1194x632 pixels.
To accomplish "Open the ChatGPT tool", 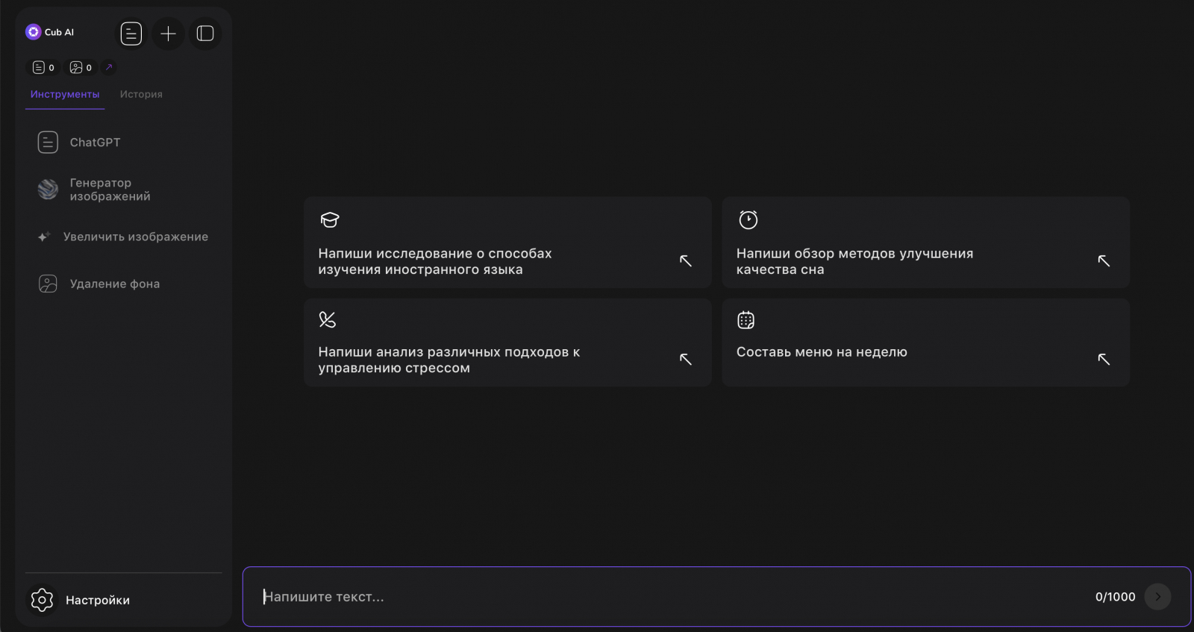I will 95,143.
